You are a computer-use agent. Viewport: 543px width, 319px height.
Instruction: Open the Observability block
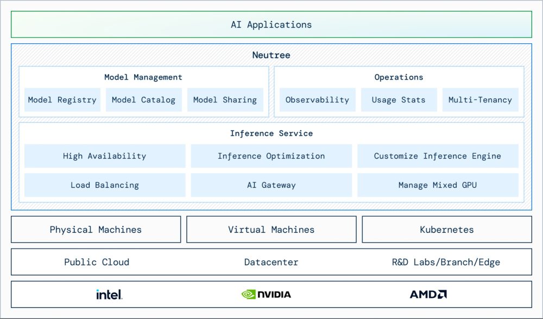coord(317,100)
